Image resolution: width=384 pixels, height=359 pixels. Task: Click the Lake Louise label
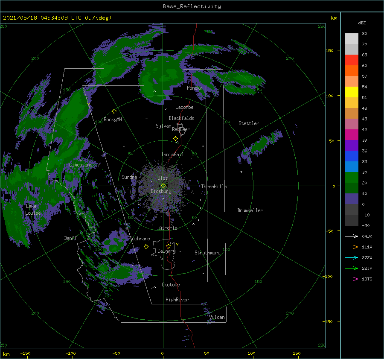pyautogui.click(x=33, y=210)
